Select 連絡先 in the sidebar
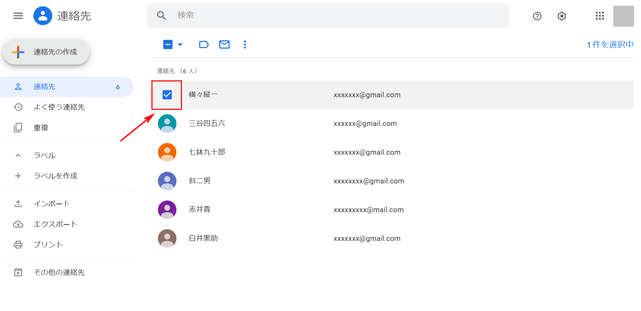 [66, 87]
